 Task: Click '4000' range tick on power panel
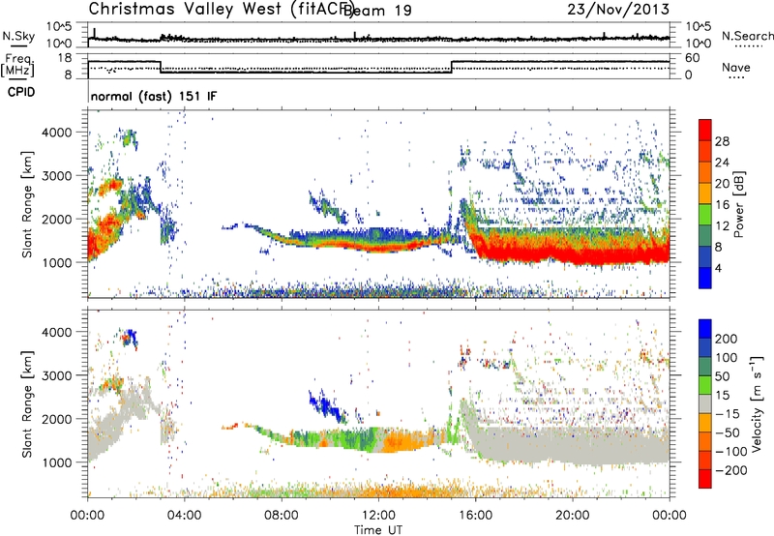(57, 133)
